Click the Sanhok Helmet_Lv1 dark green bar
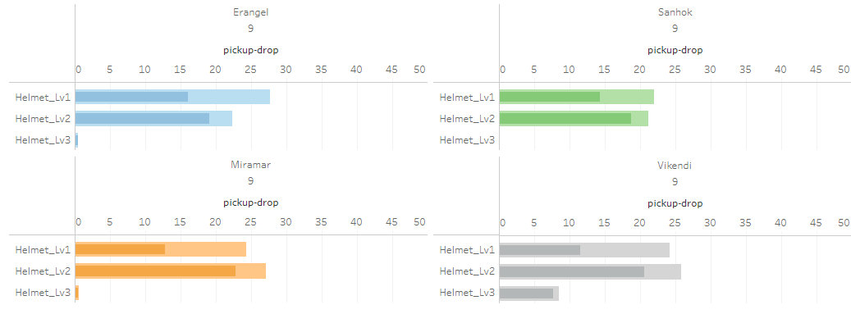Screen dimensions: 851x314 (550, 97)
